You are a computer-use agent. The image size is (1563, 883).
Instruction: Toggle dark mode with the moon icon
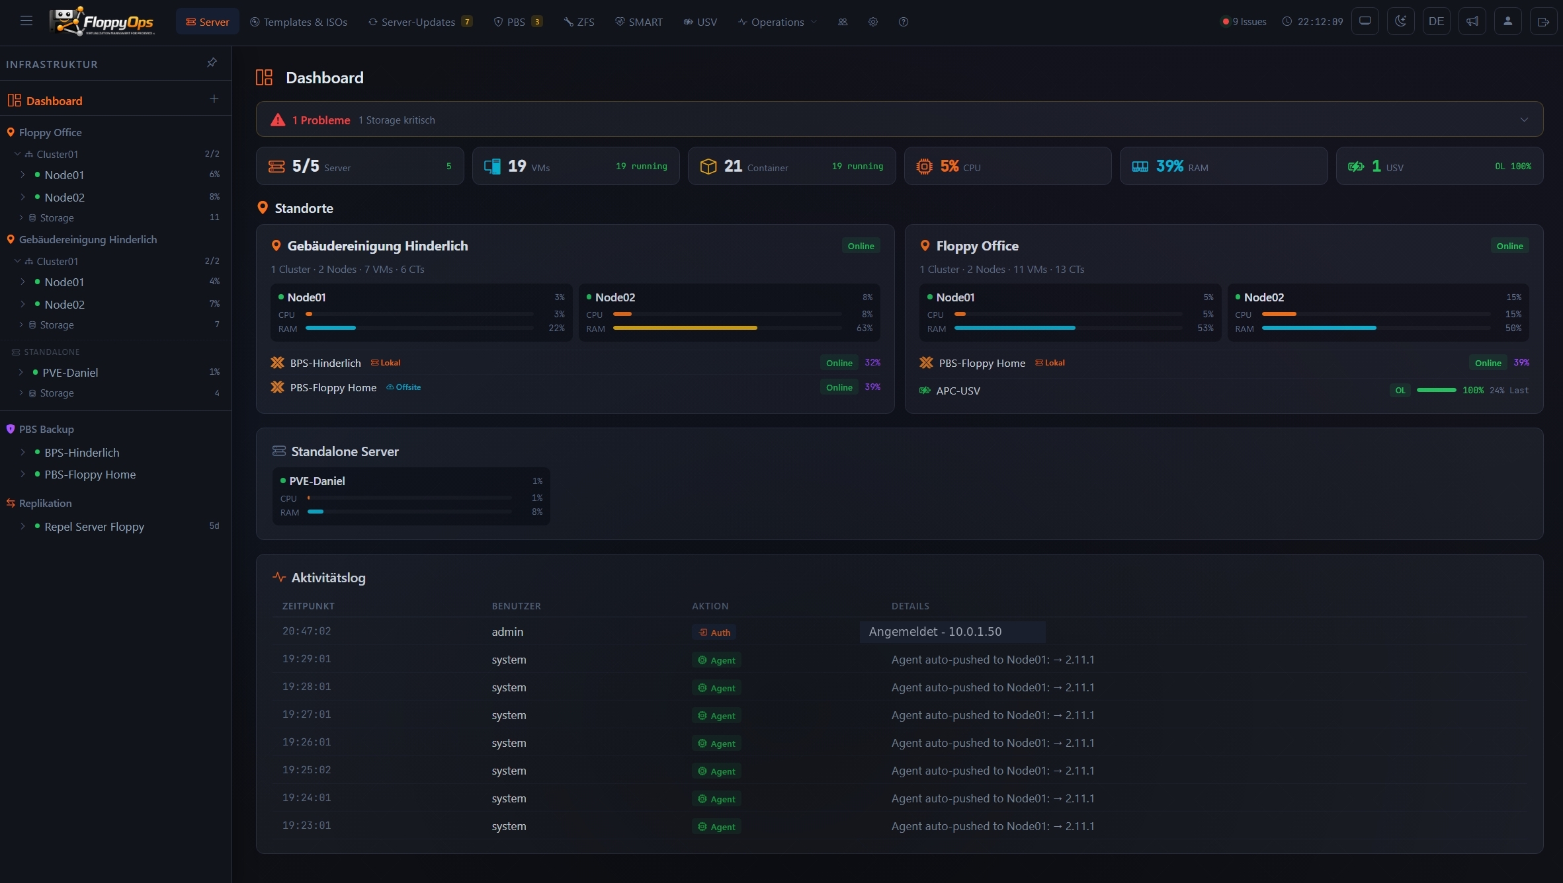[1402, 20]
